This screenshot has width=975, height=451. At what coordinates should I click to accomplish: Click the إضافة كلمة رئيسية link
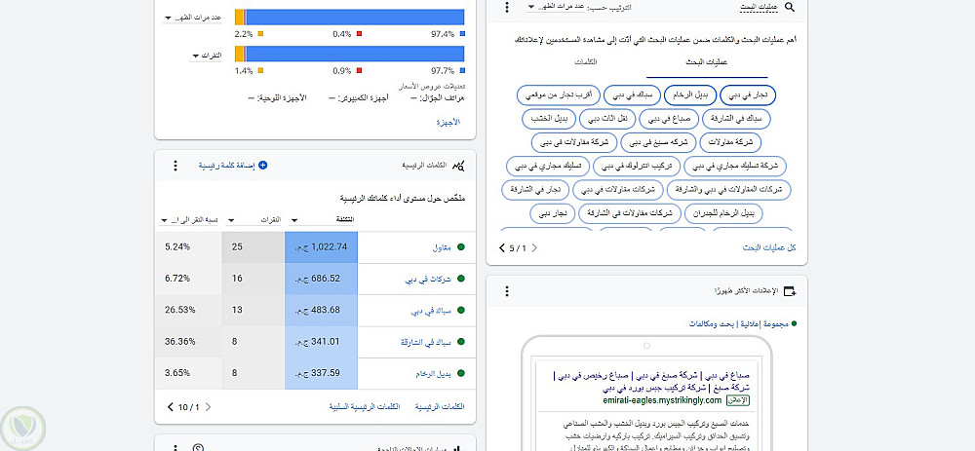pyautogui.click(x=227, y=166)
